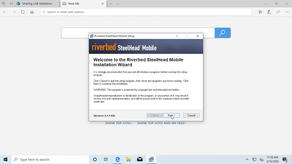This screenshot has height=164, width=292.
Task: Go back in Edge browser
Action: point(5,12)
